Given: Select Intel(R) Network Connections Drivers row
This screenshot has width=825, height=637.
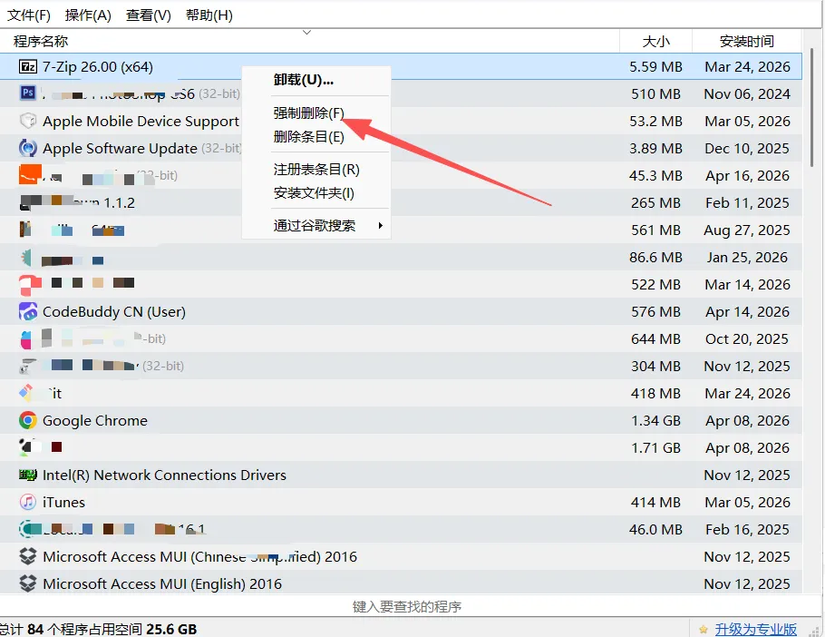Looking at the screenshot, I should 401,475.
